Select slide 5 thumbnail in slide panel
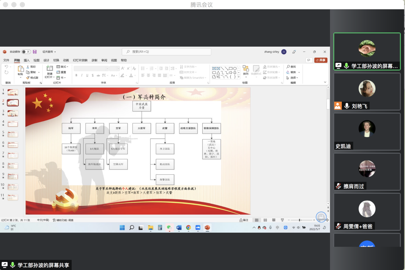Viewport: 405px width, 270px height. coord(13,134)
